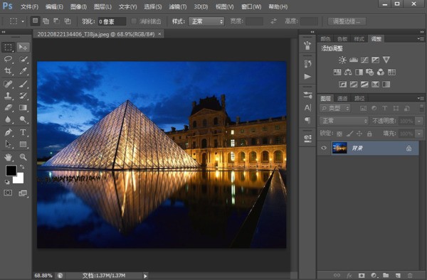The height and width of the screenshot is (280, 427).
Task: Select the History Brush tool
Action: tap(23, 96)
